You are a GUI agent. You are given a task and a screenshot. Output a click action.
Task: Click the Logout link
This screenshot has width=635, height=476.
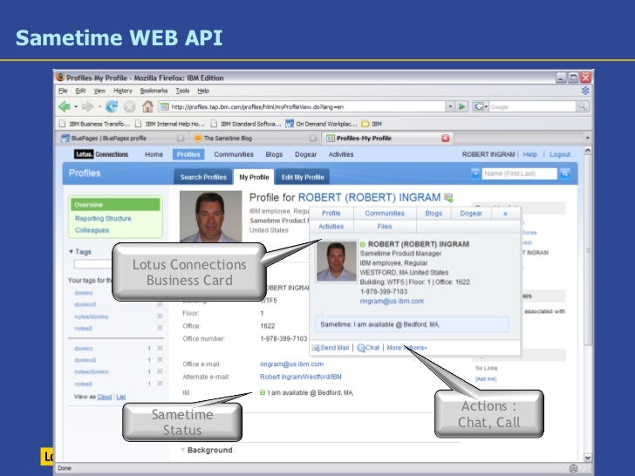click(x=560, y=154)
